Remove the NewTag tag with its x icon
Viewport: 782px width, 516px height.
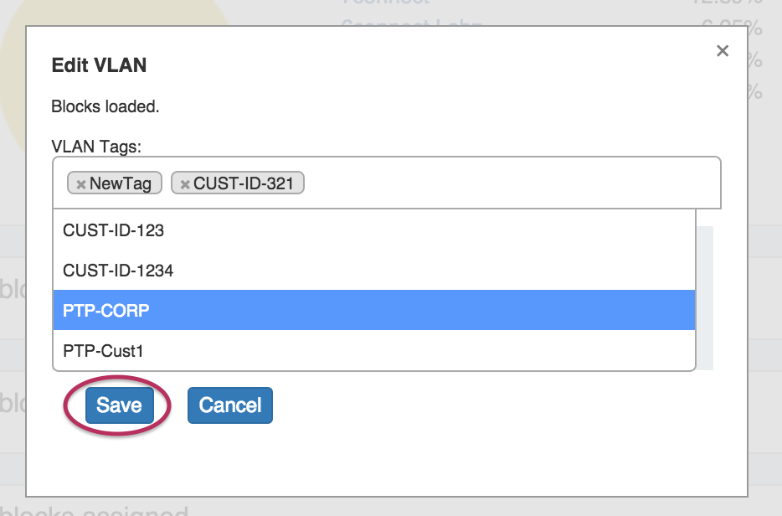81,184
